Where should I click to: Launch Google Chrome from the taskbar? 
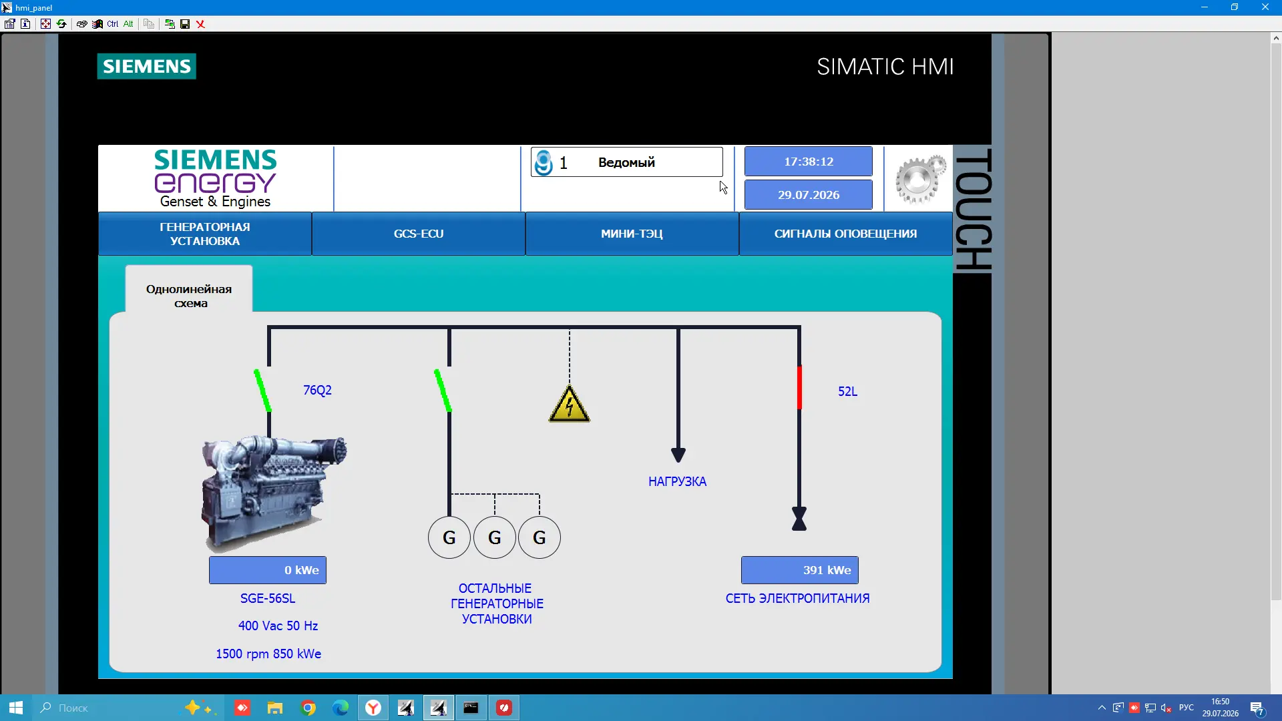308,708
